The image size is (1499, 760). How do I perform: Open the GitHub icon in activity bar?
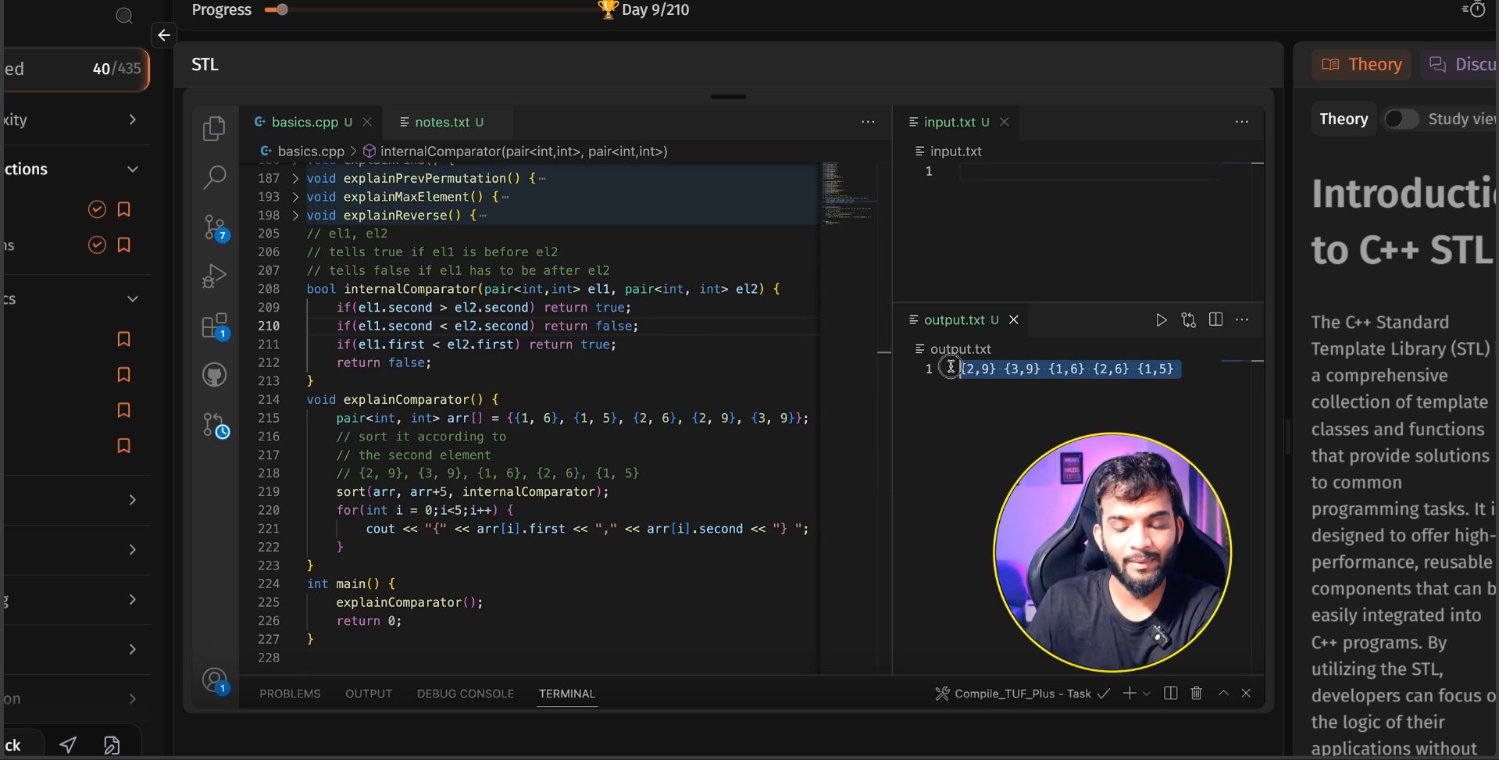point(214,375)
